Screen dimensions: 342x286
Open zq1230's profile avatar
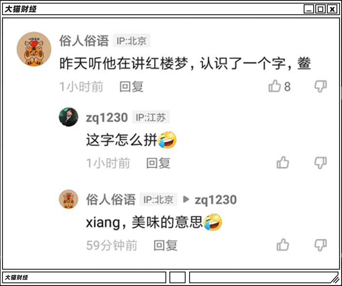68,117
